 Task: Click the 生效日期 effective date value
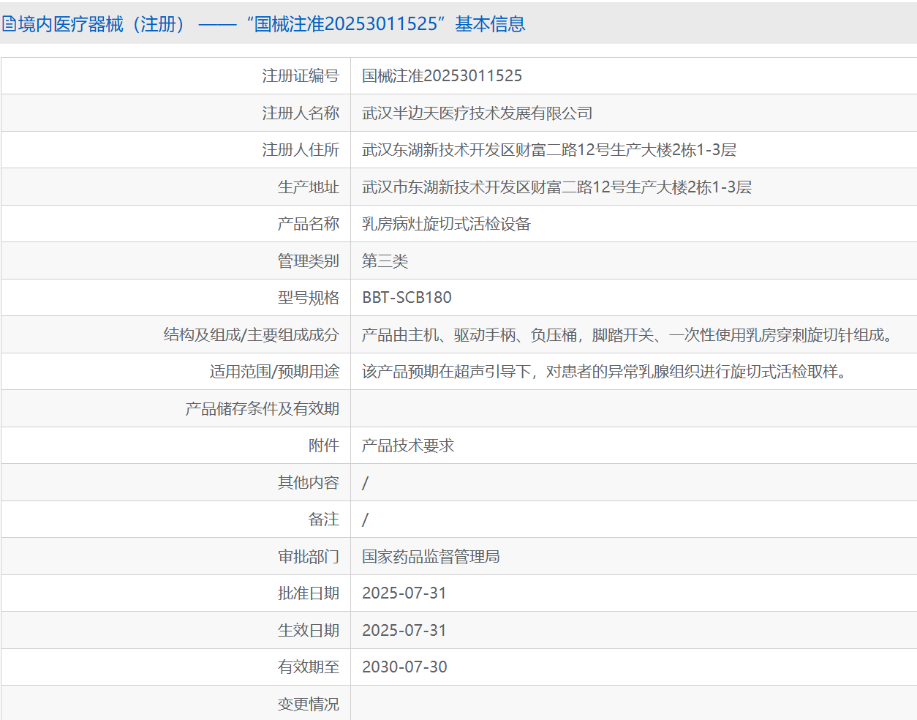point(404,631)
